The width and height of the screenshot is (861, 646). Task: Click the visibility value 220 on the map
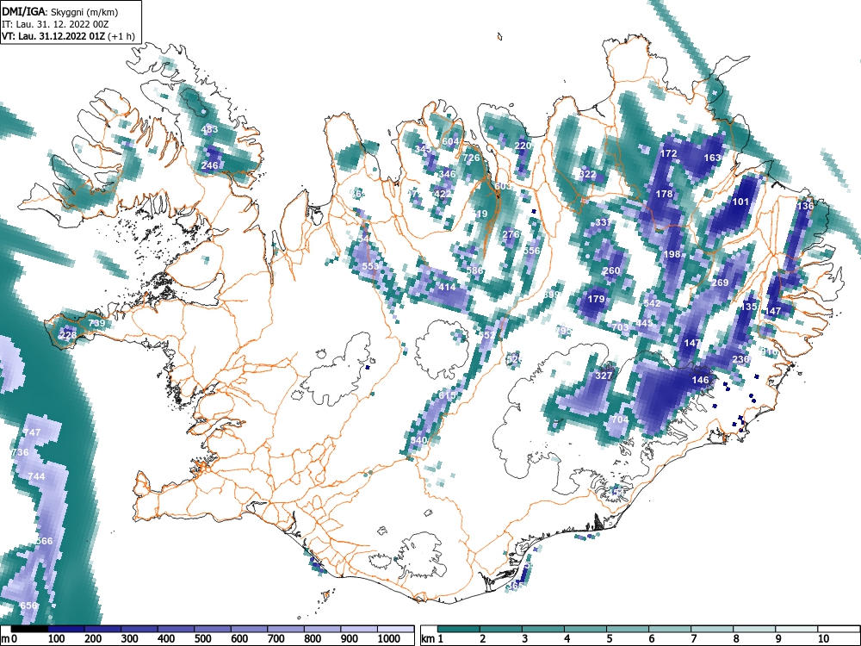pos(523,146)
